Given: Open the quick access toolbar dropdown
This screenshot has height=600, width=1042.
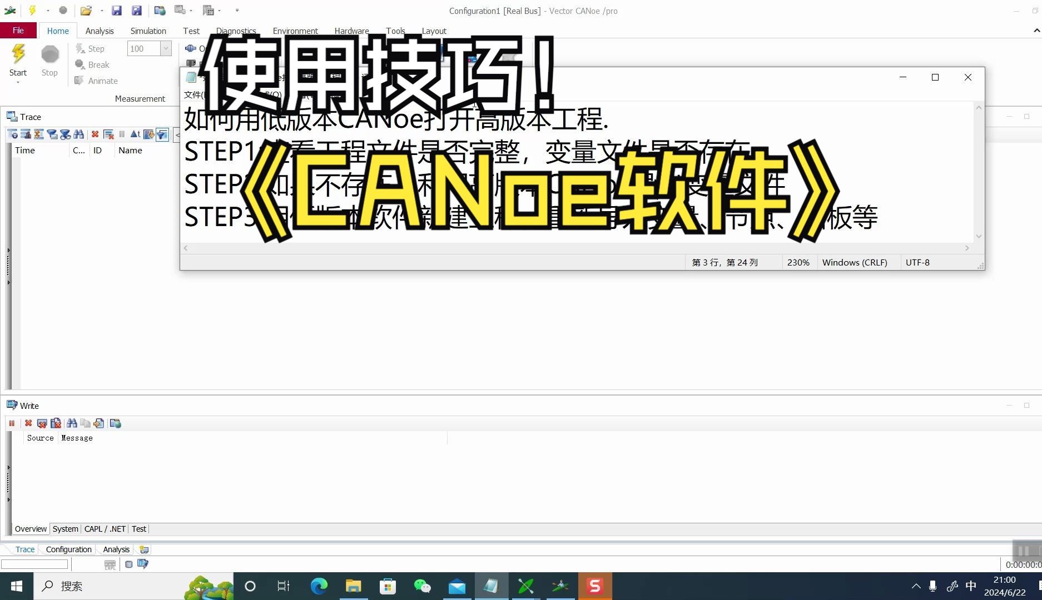Looking at the screenshot, I should [237, 10].
